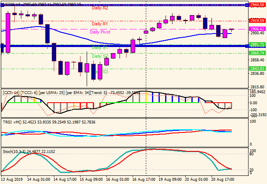
Task: Click the green 2868.74 price tag
Action: click(x=257, y=53)
